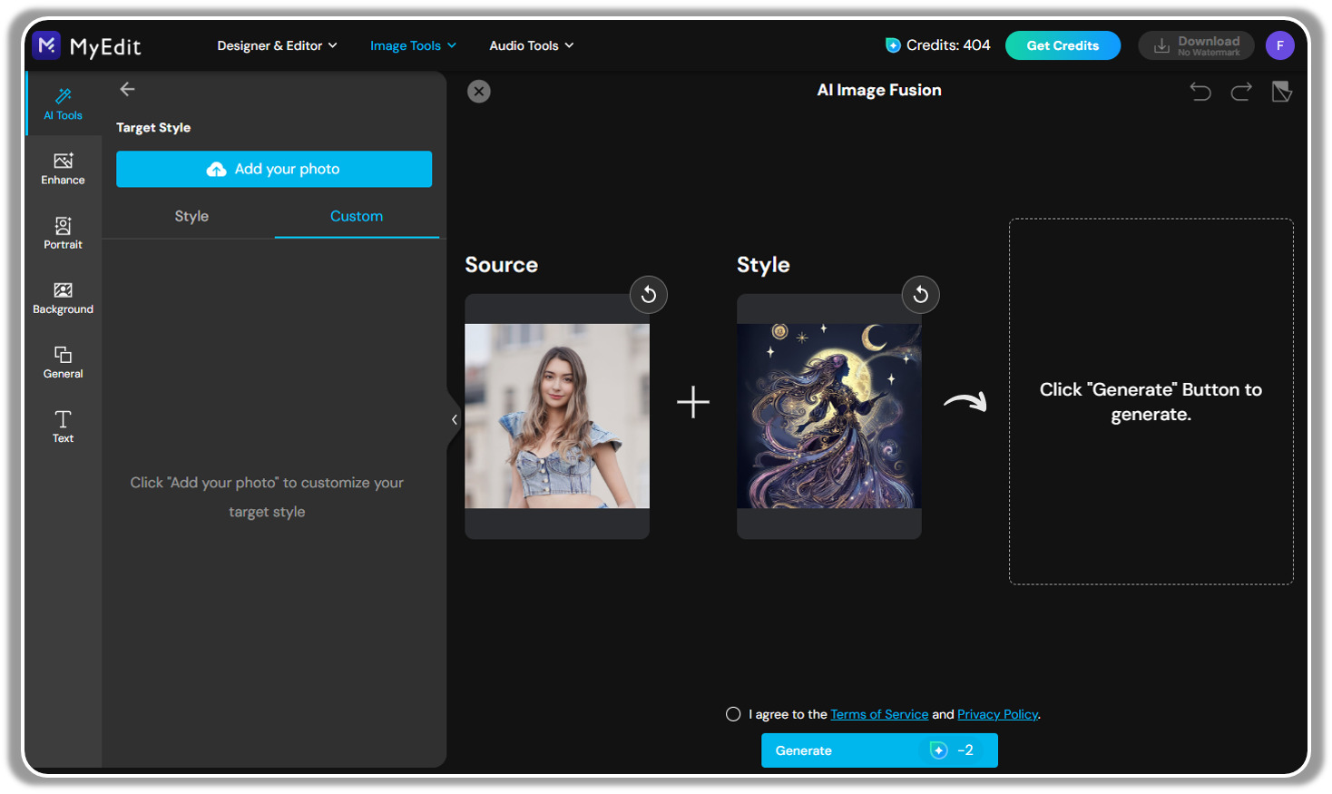Select the Portrait tools icon
The image size is (1332, 794).
point(63,232)
